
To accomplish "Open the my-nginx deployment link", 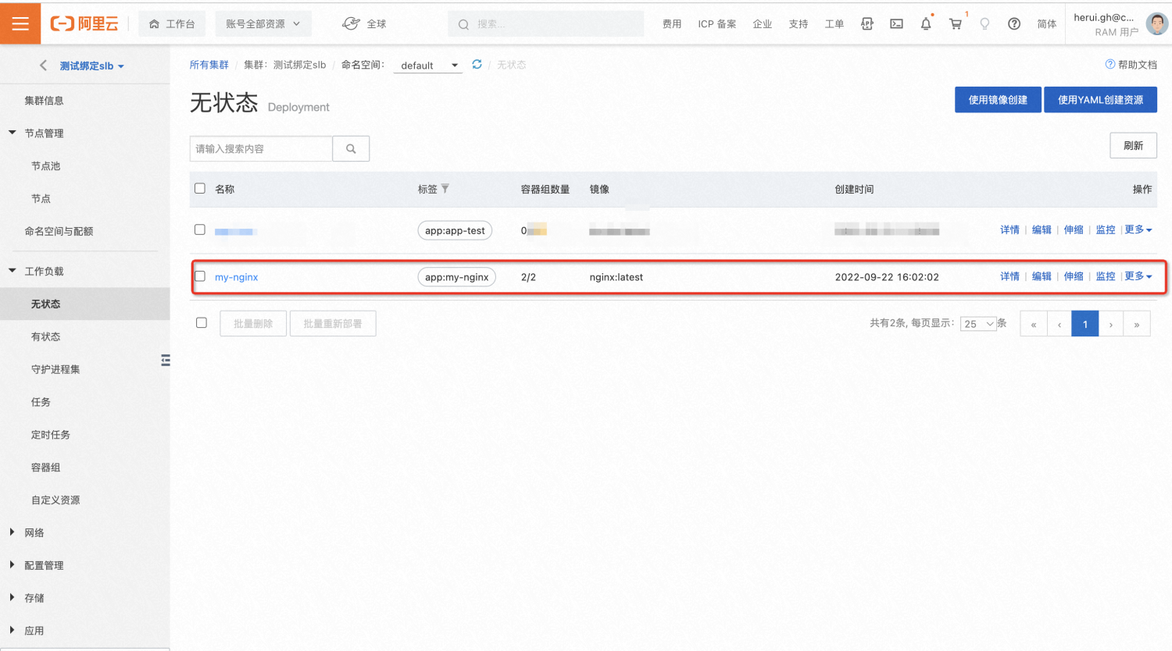I will (x=236, y=277).
